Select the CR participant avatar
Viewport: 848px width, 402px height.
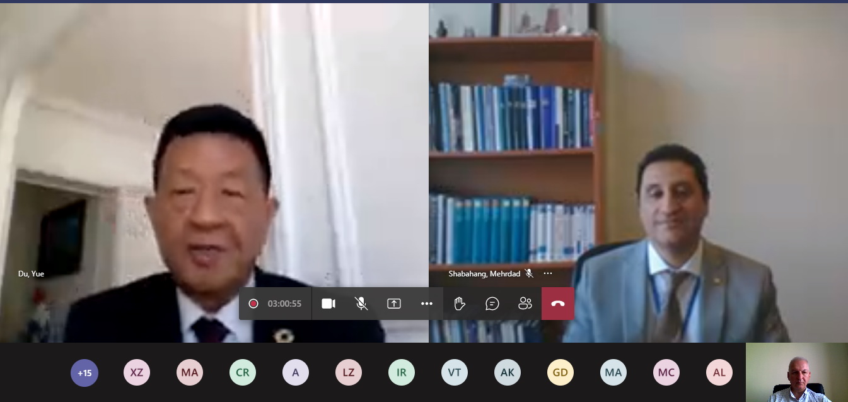(243, 372)
